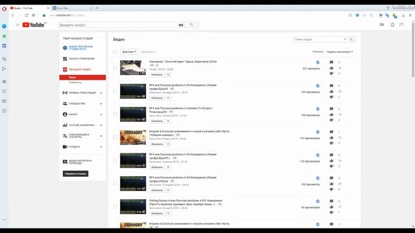Viewport: 415px width, 233px height.
Task: Open the on-screen keyboard icon in search
Action: click(181, 25)
